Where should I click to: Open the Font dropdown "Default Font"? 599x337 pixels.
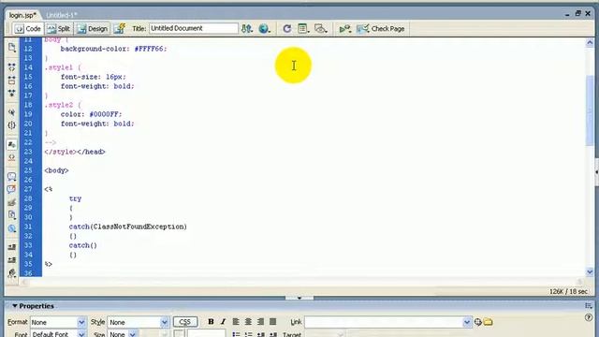pos(58,334)
